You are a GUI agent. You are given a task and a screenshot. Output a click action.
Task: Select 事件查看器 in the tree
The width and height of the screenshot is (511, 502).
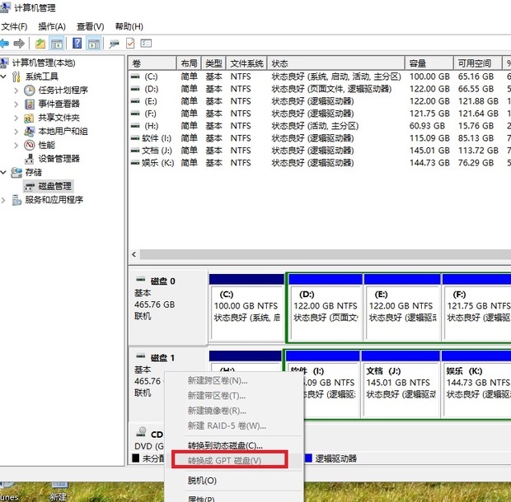(59, 104)
